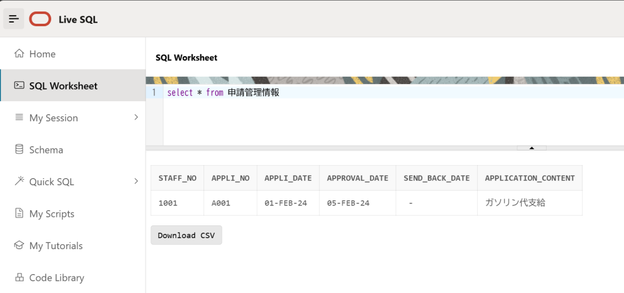
Task: Click the Home house icon
Action: pyautogui.click(x=19, y=54)
